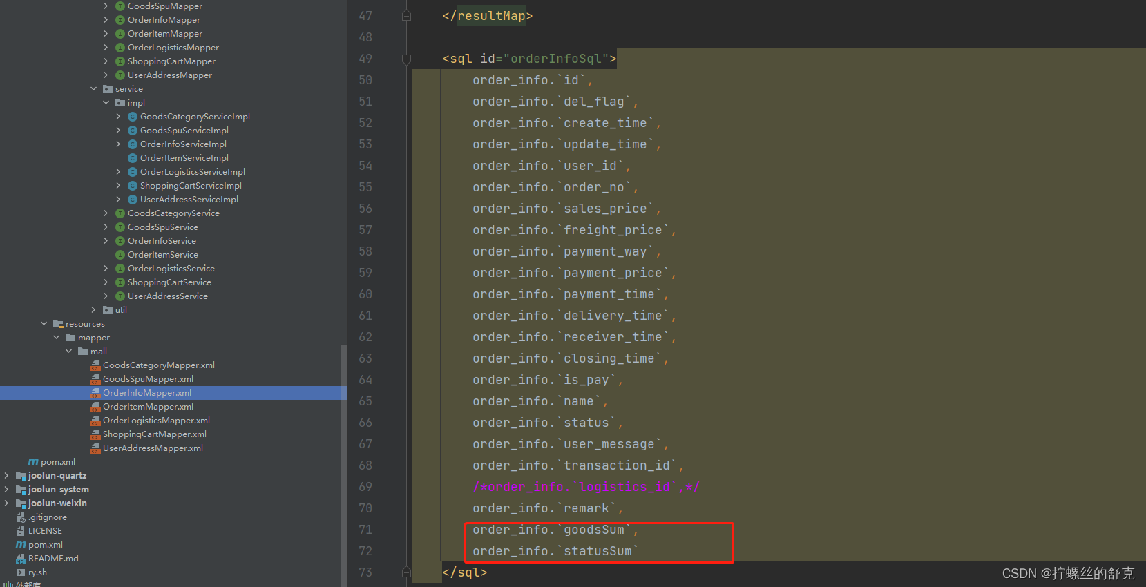
Task: Fold the sql block at line 49
Action: 406,59
